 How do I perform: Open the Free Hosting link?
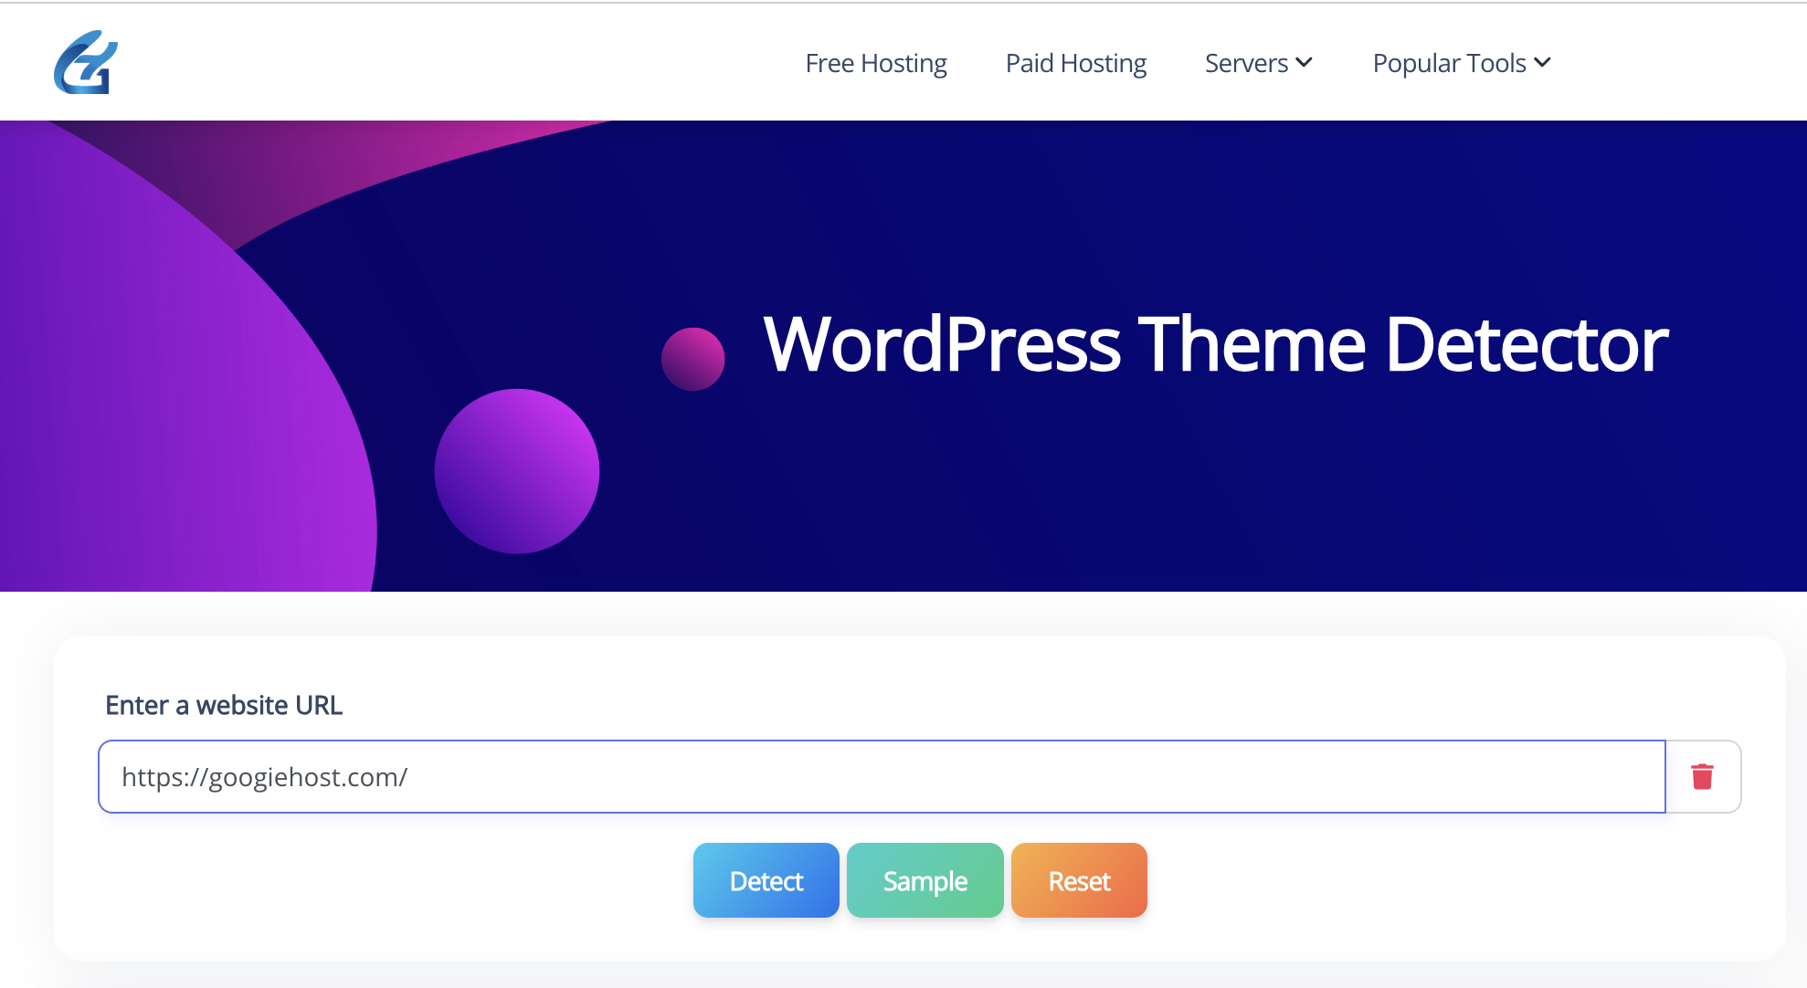pyautogui.click(x=875, y=63)
